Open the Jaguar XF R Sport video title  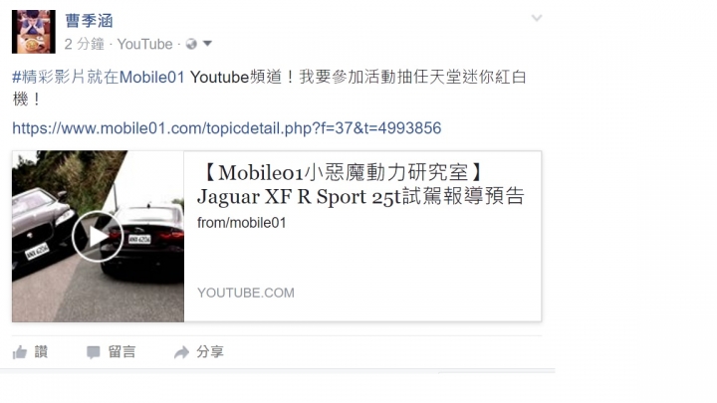[360, 185]
